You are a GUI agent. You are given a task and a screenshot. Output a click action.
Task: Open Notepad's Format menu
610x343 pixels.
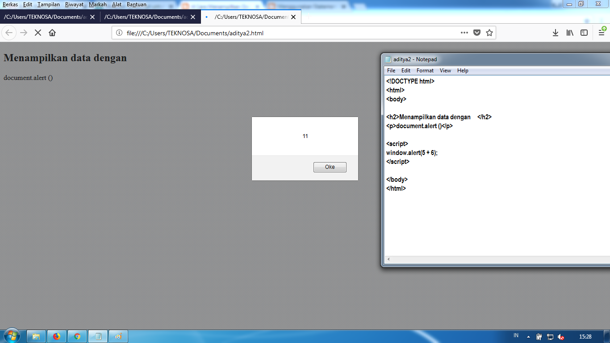click(425, 71)
